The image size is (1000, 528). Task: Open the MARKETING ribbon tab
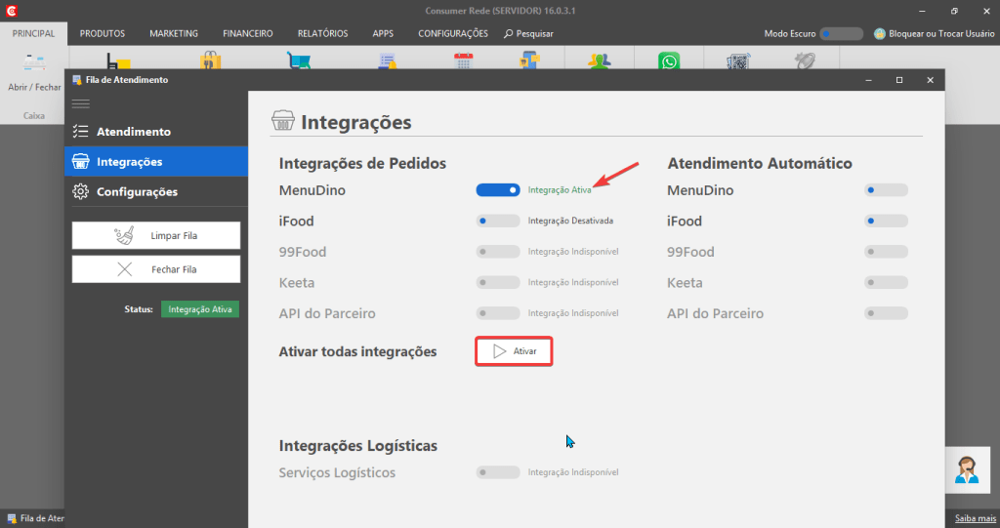tap(174, 33)
